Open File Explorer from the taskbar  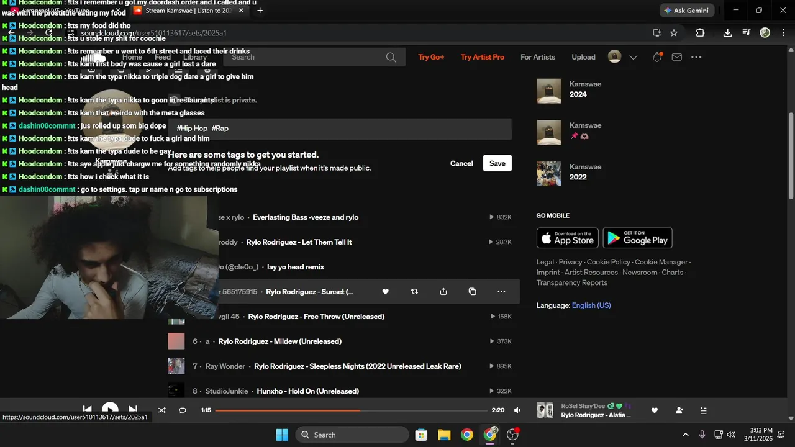pyautogui.click(x=444, y=435)
